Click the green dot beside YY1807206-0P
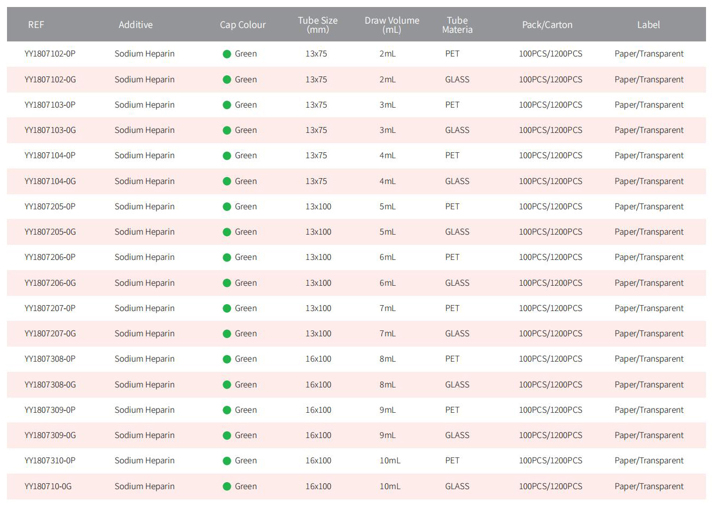Screen dimensions: 713x508 pos(227,257)
